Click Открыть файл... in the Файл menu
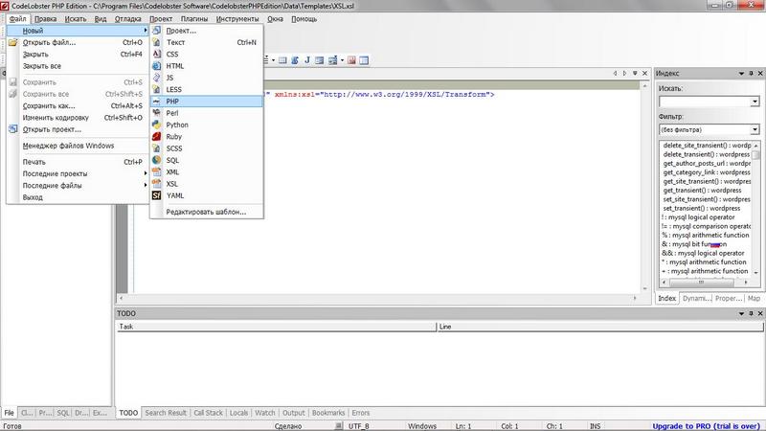This screenshot has height=431, width=766. [78, 42]
